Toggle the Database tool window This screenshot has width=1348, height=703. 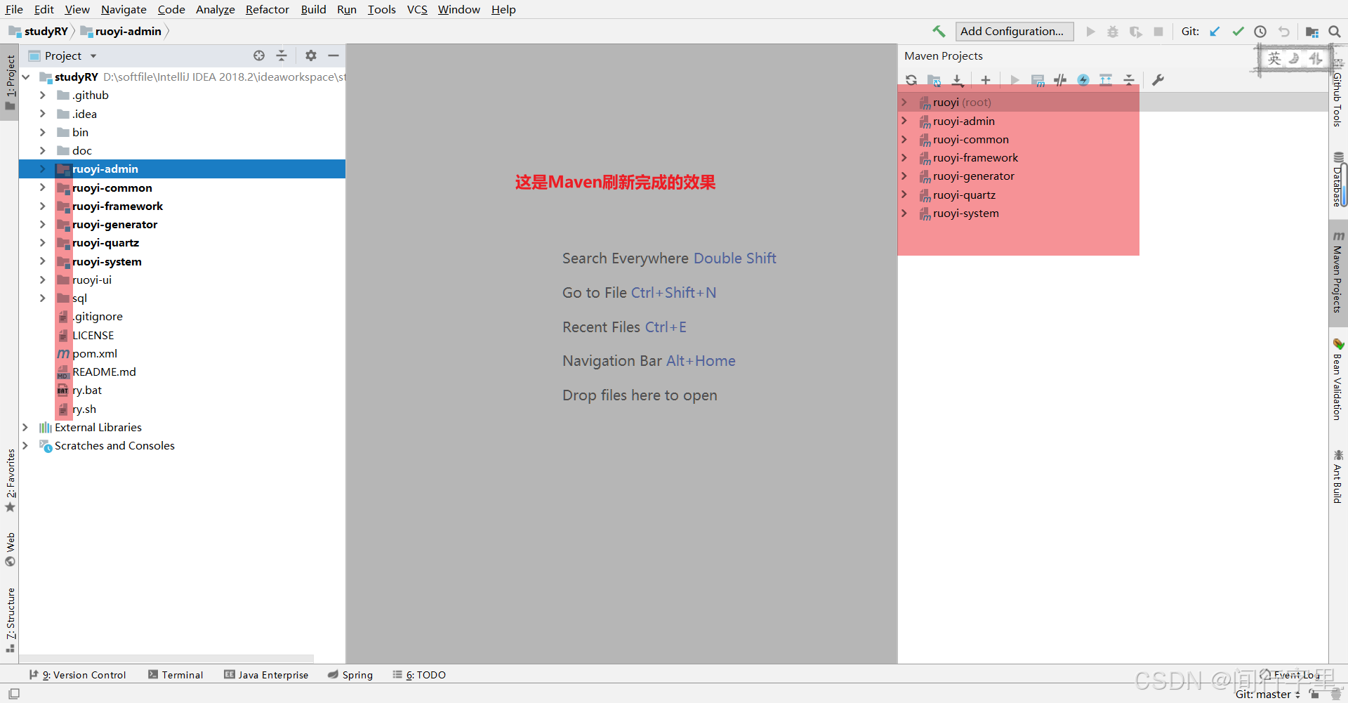pos(1338,180)
